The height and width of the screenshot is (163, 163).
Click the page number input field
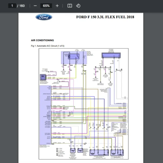pyautogui.click(x=12, y=6)
